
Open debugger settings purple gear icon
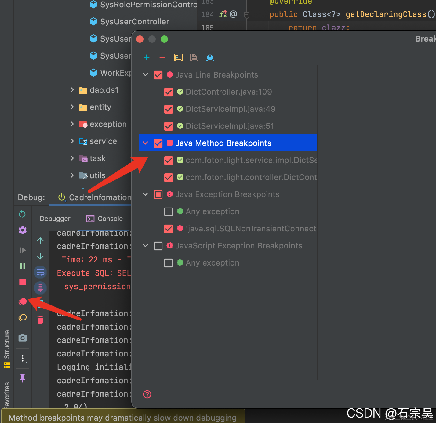tap(23, 230)
